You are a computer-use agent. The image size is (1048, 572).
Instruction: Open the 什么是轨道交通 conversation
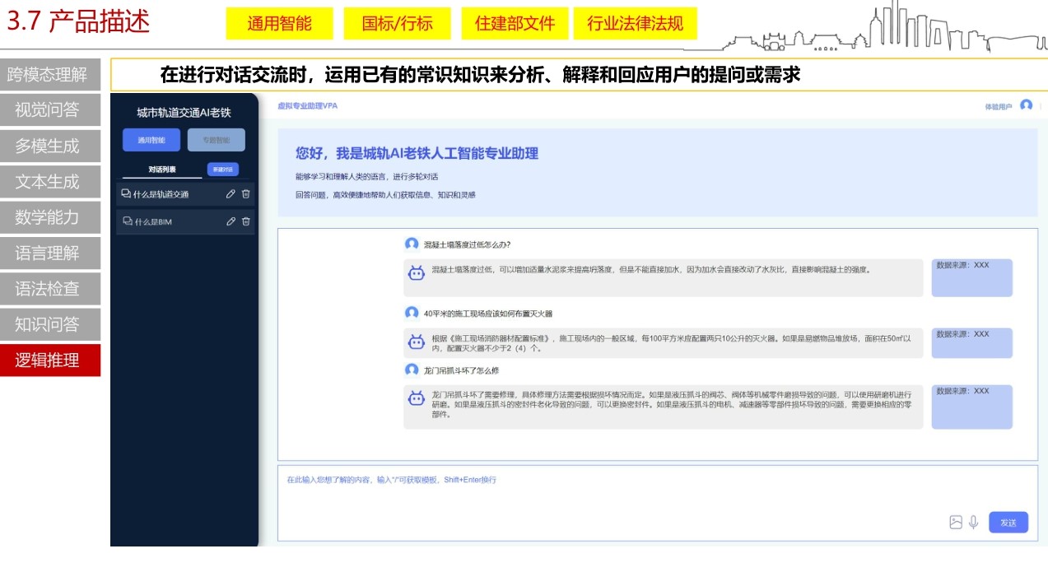click(185, 194)
